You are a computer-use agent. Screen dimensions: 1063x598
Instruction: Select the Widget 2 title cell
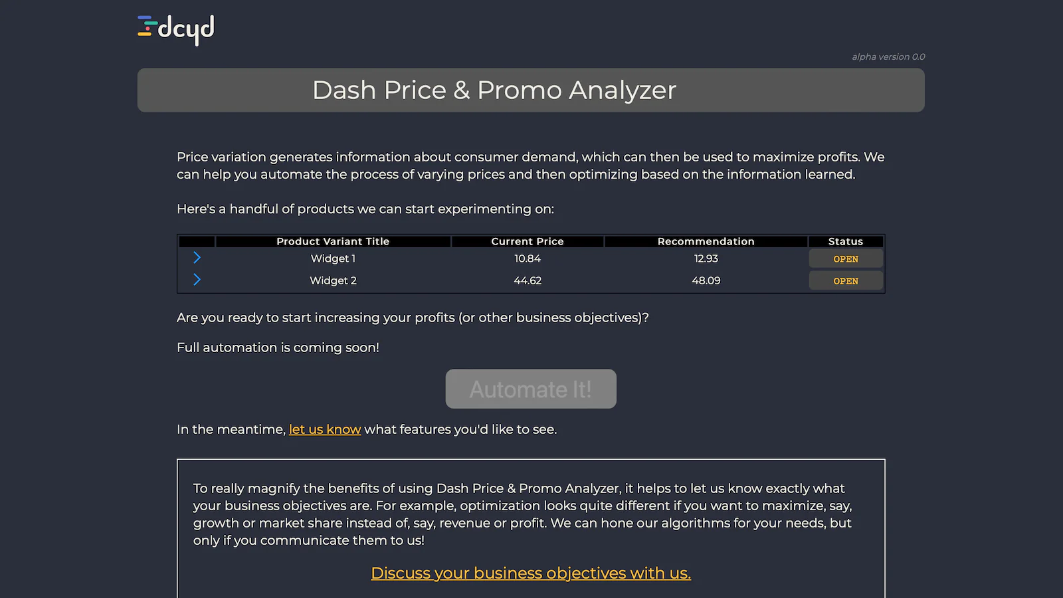tap(333, 280)
